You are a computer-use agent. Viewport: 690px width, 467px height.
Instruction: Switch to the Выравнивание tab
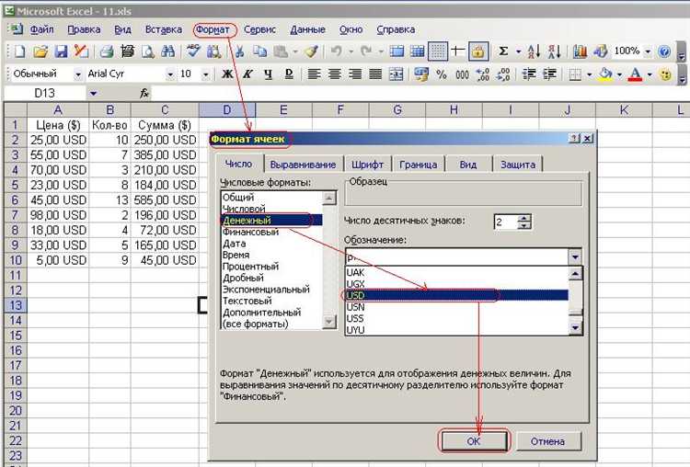click(303, 165)
